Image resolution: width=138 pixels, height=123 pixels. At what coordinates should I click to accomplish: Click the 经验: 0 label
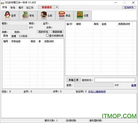click(6, 91)
